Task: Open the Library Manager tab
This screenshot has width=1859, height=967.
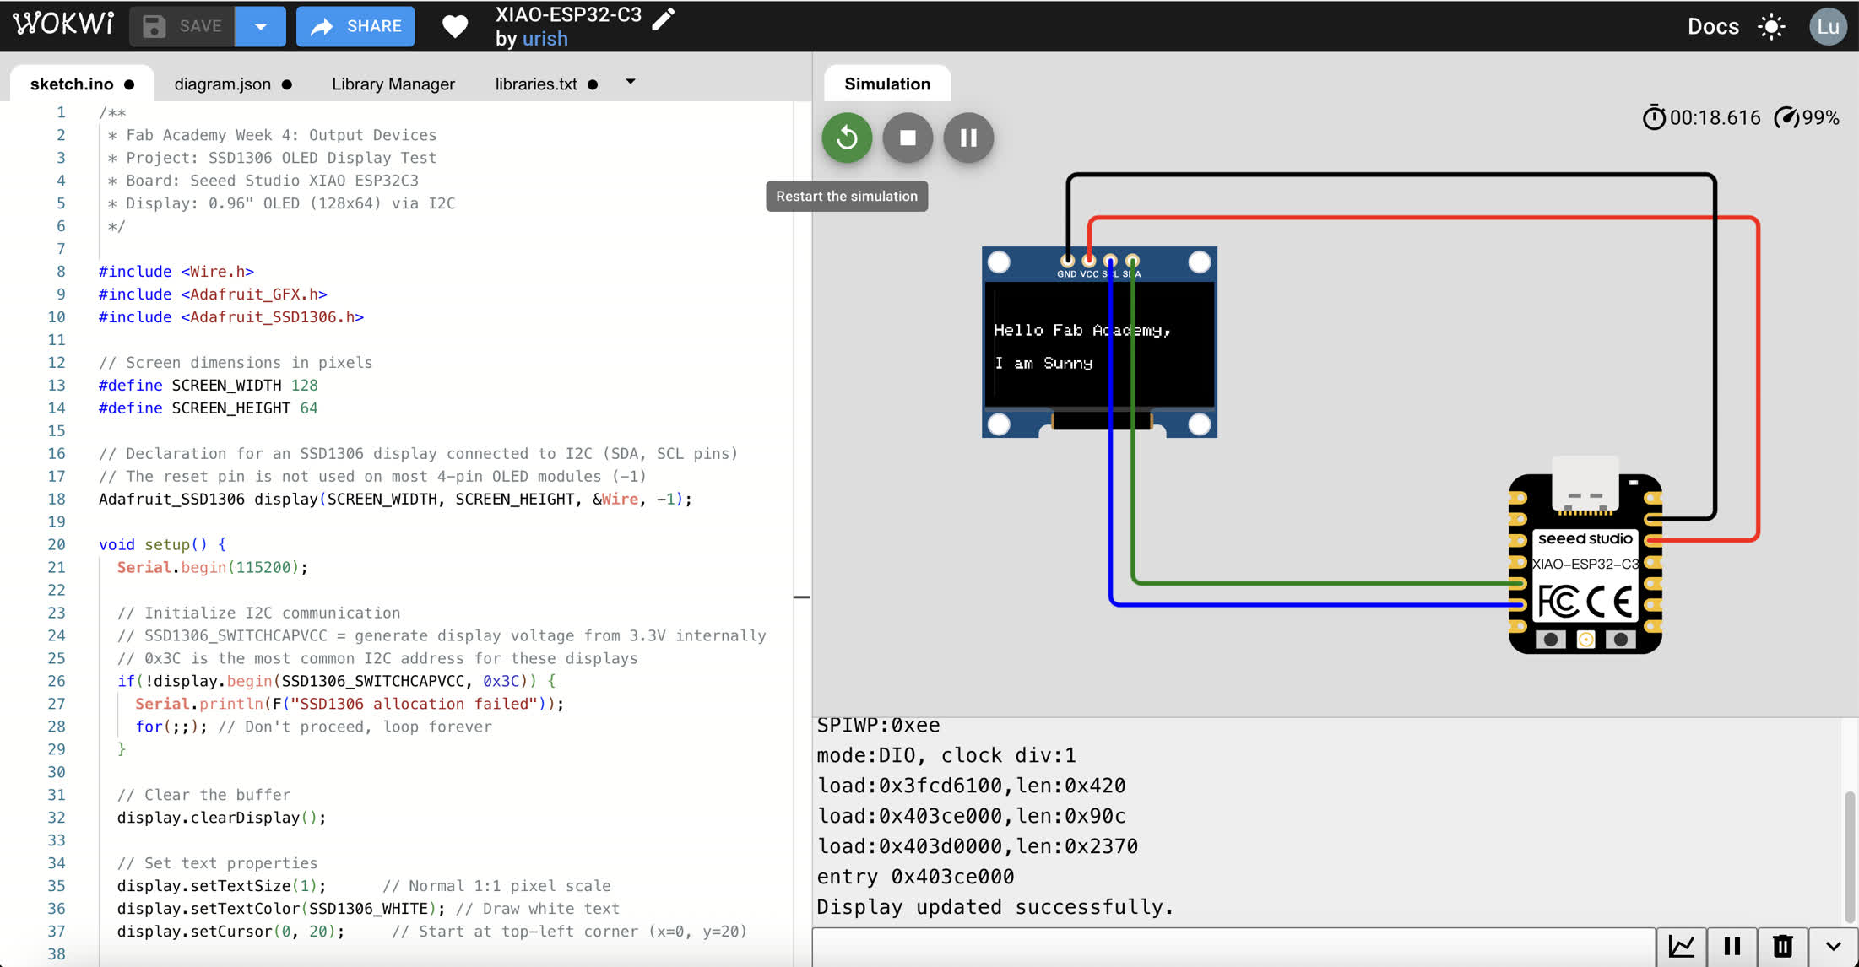Action: (393, 84)
